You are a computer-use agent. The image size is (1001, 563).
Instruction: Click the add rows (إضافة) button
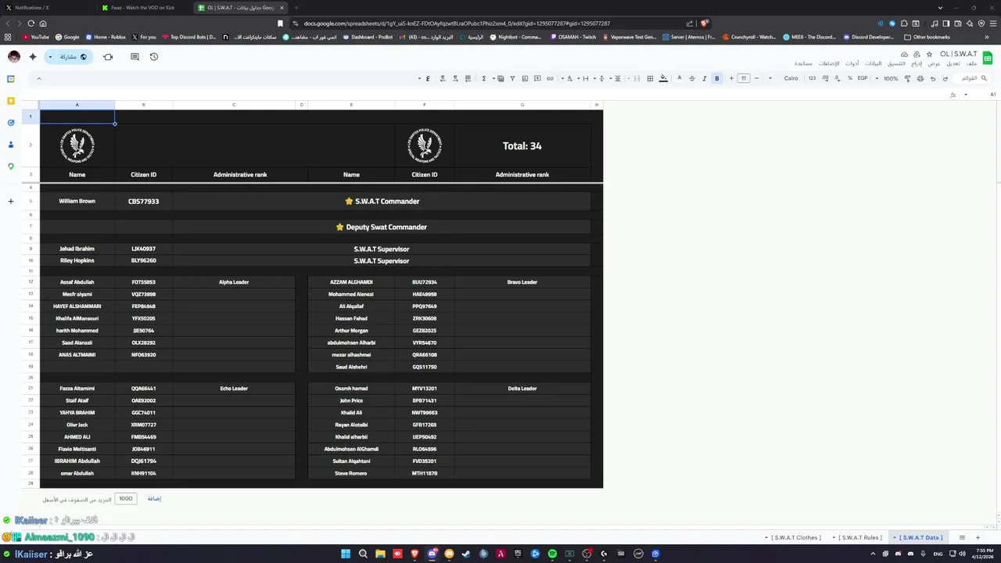[154, 498]
